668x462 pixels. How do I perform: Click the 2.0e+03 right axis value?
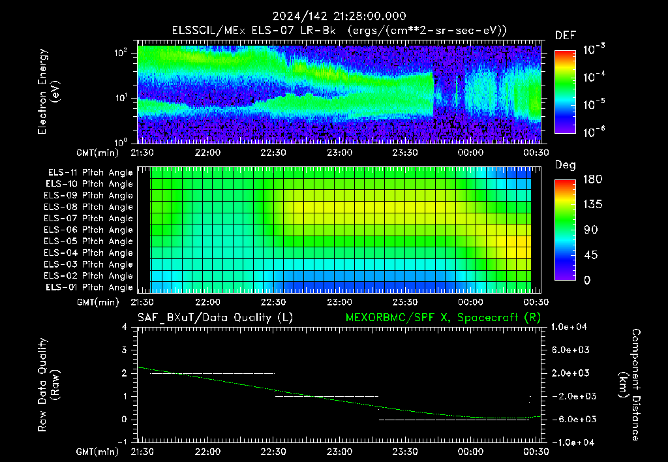pyautogui.click(x=571, y=373)
